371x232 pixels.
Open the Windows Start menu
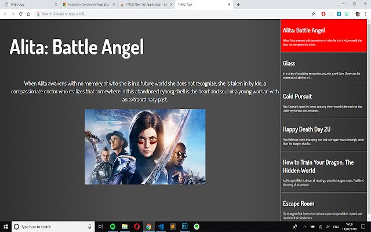point(6,227)
